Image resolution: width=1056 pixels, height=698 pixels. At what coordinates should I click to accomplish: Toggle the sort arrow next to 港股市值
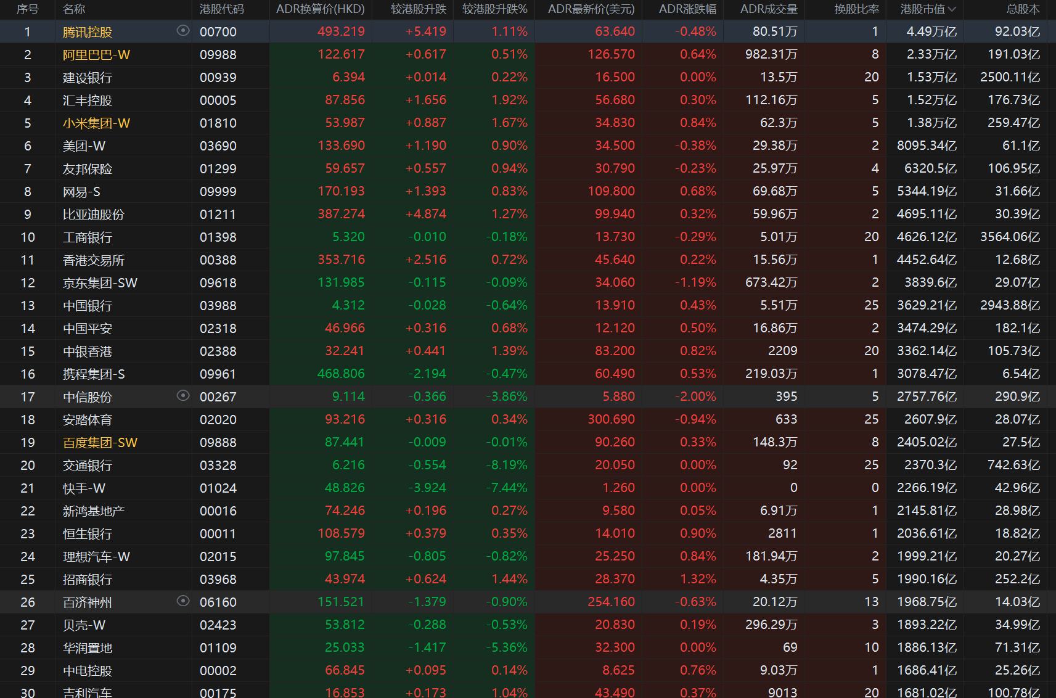click(952, 9)
